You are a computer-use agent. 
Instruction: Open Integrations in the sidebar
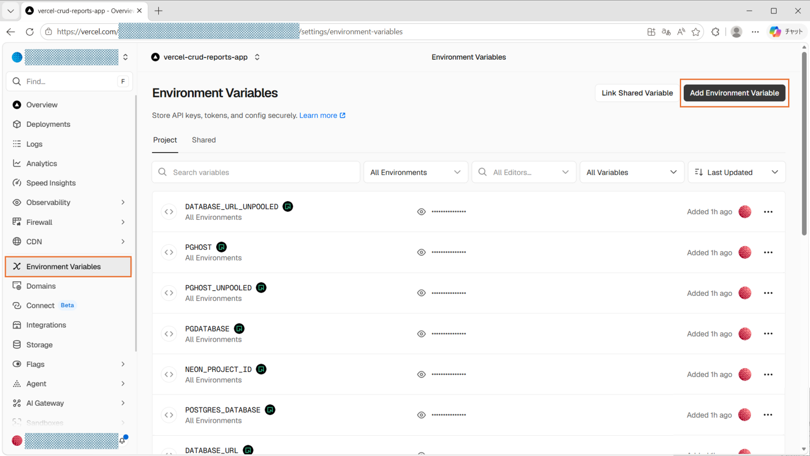point(69,325)
